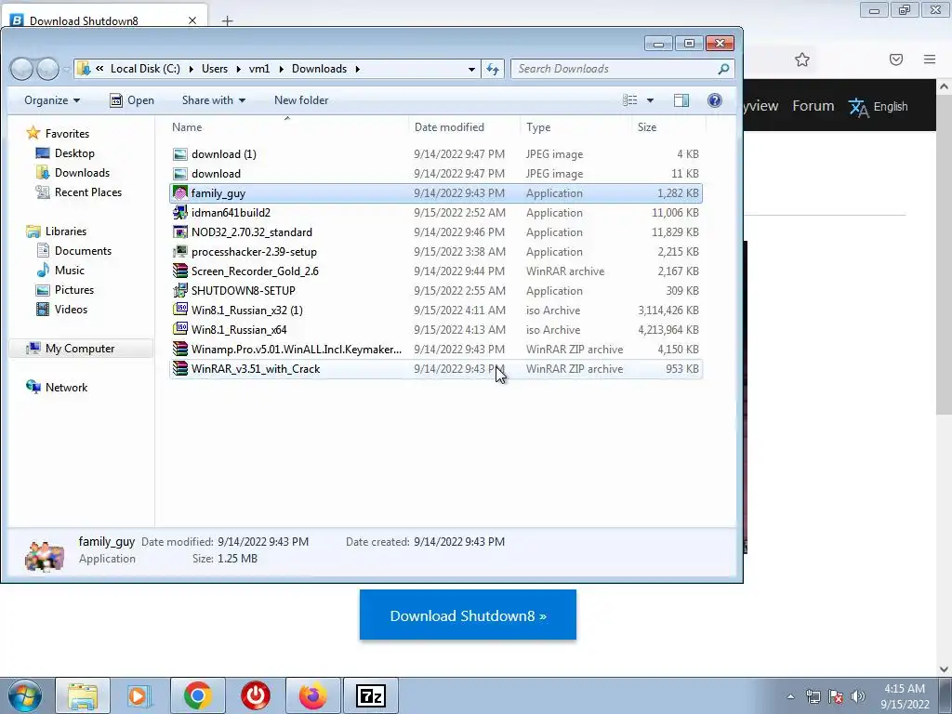The image size is (952, 714).
Task: Expand the arrow after Downloads in the path
Action: point(358,69)
